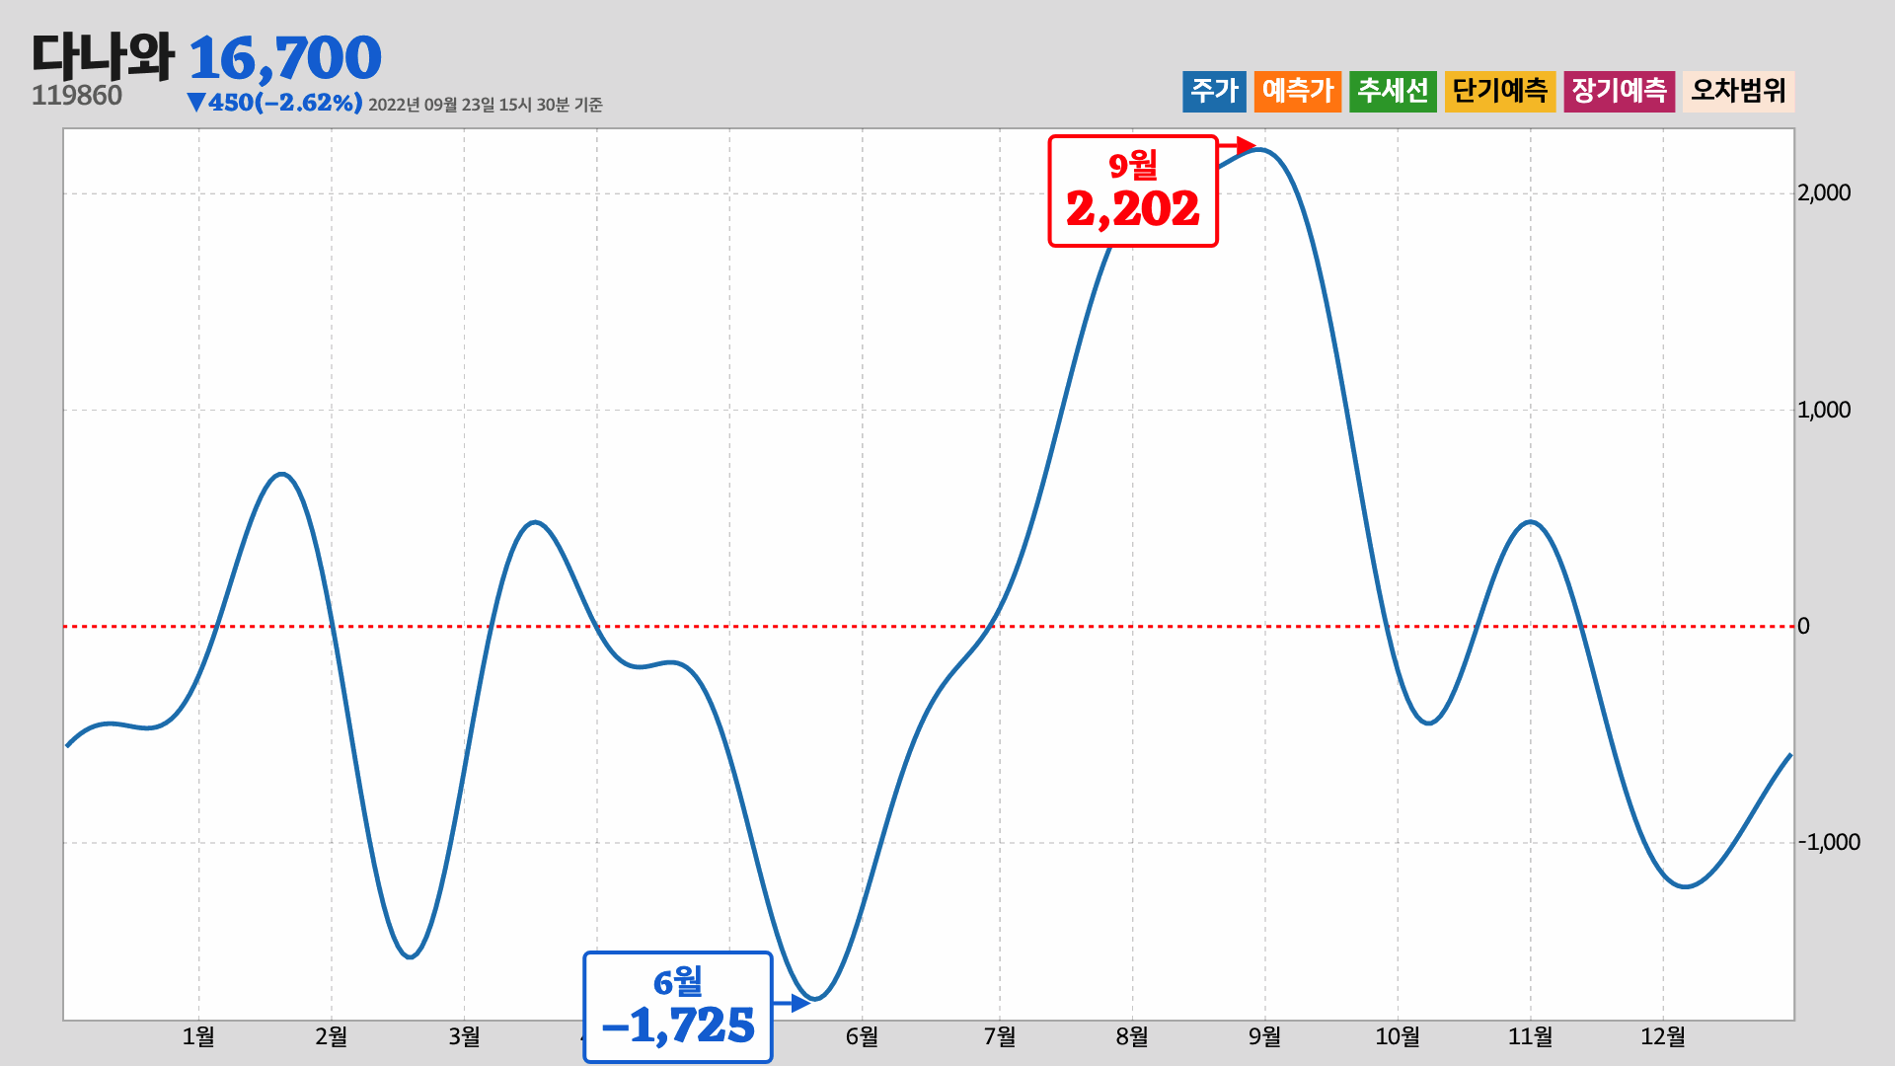Click the 9월 2,202 peak annotation

tap(1133, 190)
